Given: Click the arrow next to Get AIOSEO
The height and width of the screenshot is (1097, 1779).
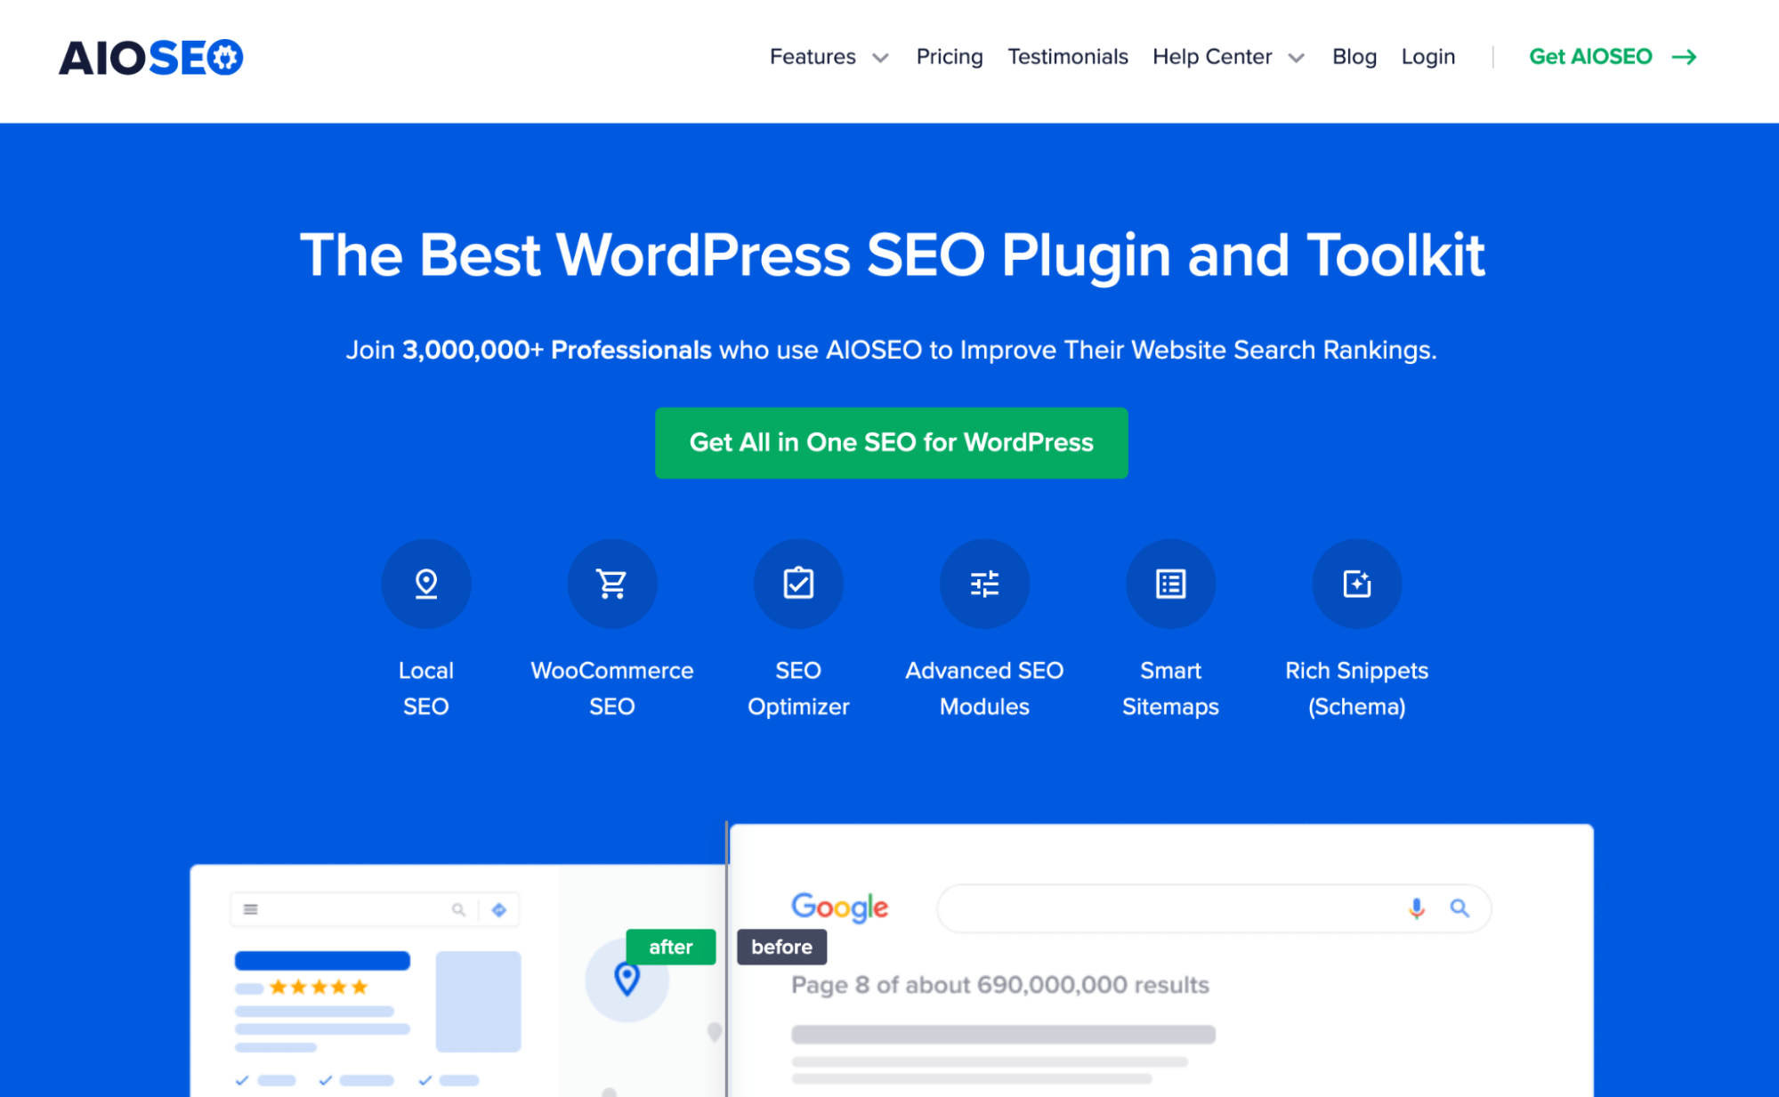Looking at the screenshot, I should [1684, 57].
